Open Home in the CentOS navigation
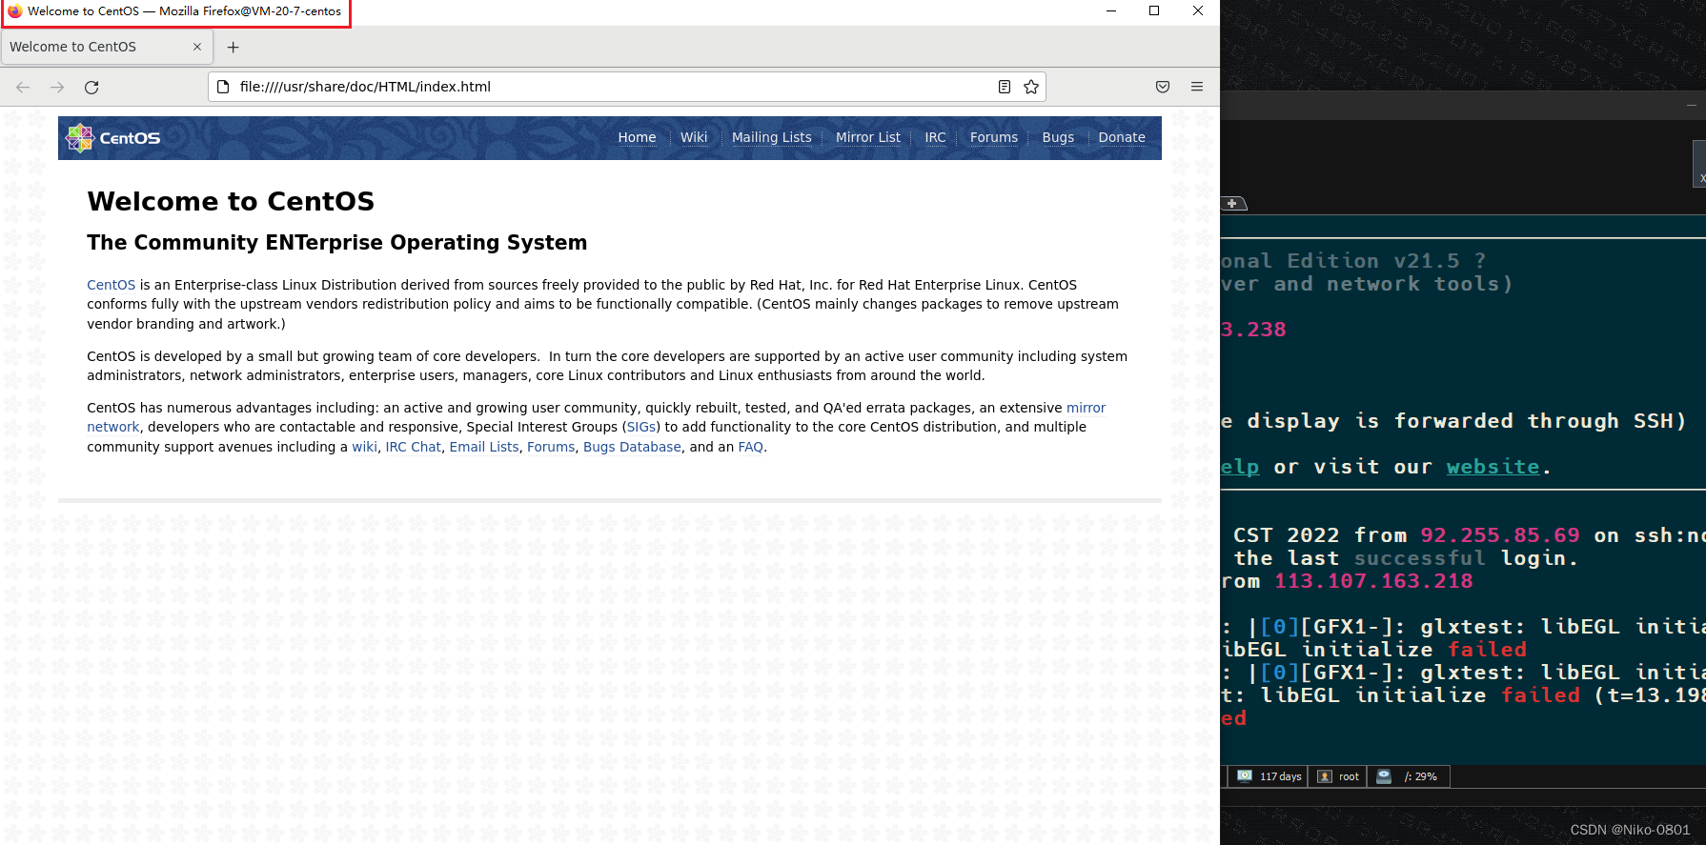Viewport: 1706px width, 845px height. [x=637, y=137]
